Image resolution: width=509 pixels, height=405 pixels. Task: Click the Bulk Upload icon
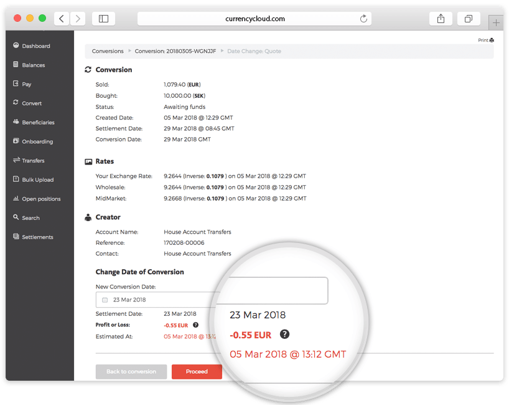[x=16, y=179]
